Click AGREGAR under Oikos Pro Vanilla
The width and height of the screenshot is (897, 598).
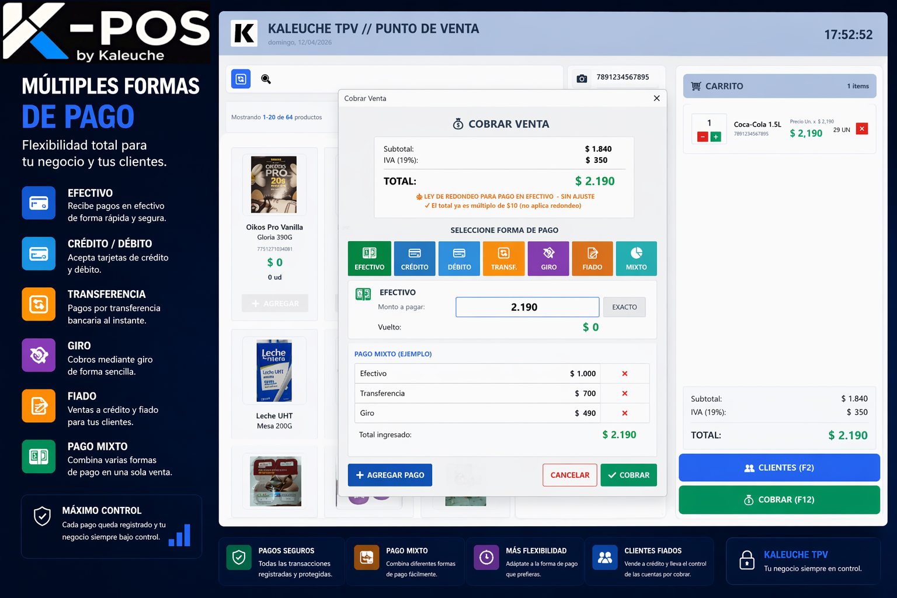click(x=274, y=304)
